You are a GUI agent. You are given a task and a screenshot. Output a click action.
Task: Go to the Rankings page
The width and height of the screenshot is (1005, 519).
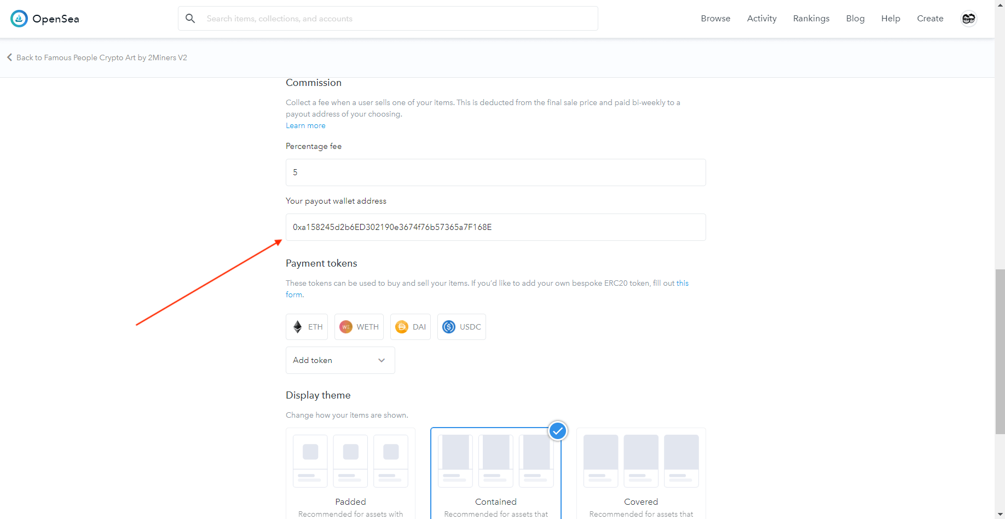point(811,19)
